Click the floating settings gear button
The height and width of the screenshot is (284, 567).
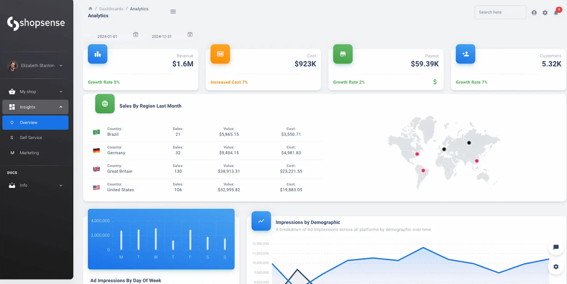click(x=556, y=267)
